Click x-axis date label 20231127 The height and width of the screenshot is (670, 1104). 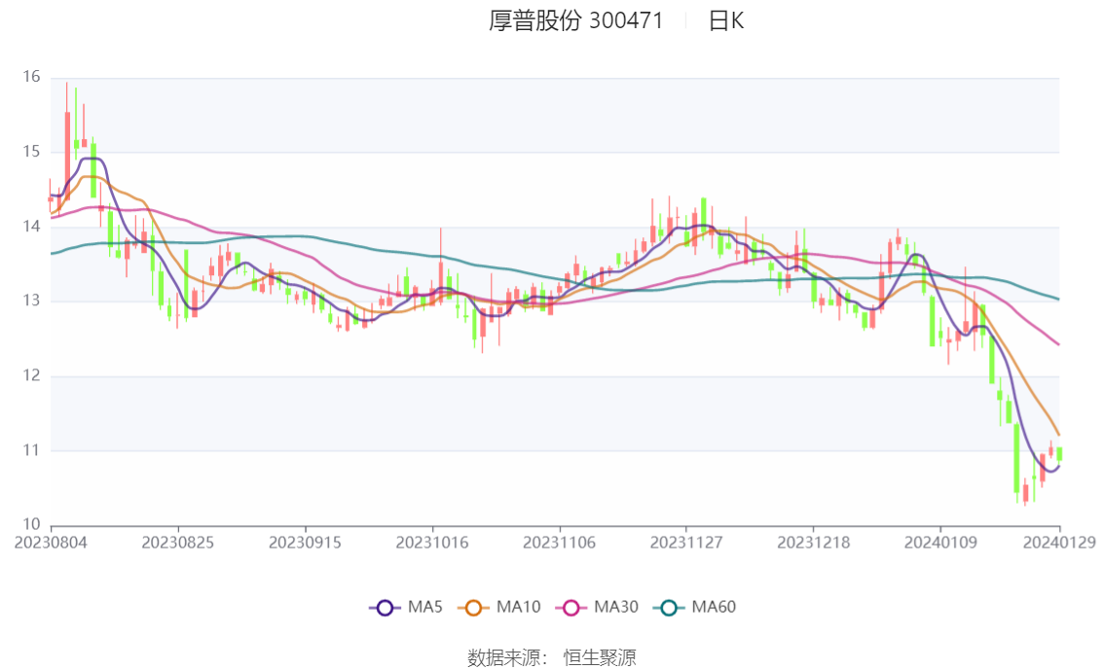tap(686, 543)
